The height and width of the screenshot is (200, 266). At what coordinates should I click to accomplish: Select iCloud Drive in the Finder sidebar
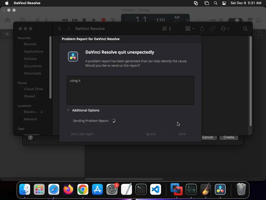pyautogui.click(x=33, y=89)
